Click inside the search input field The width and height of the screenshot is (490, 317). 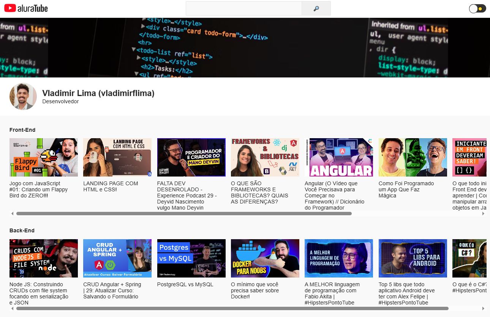243,8
